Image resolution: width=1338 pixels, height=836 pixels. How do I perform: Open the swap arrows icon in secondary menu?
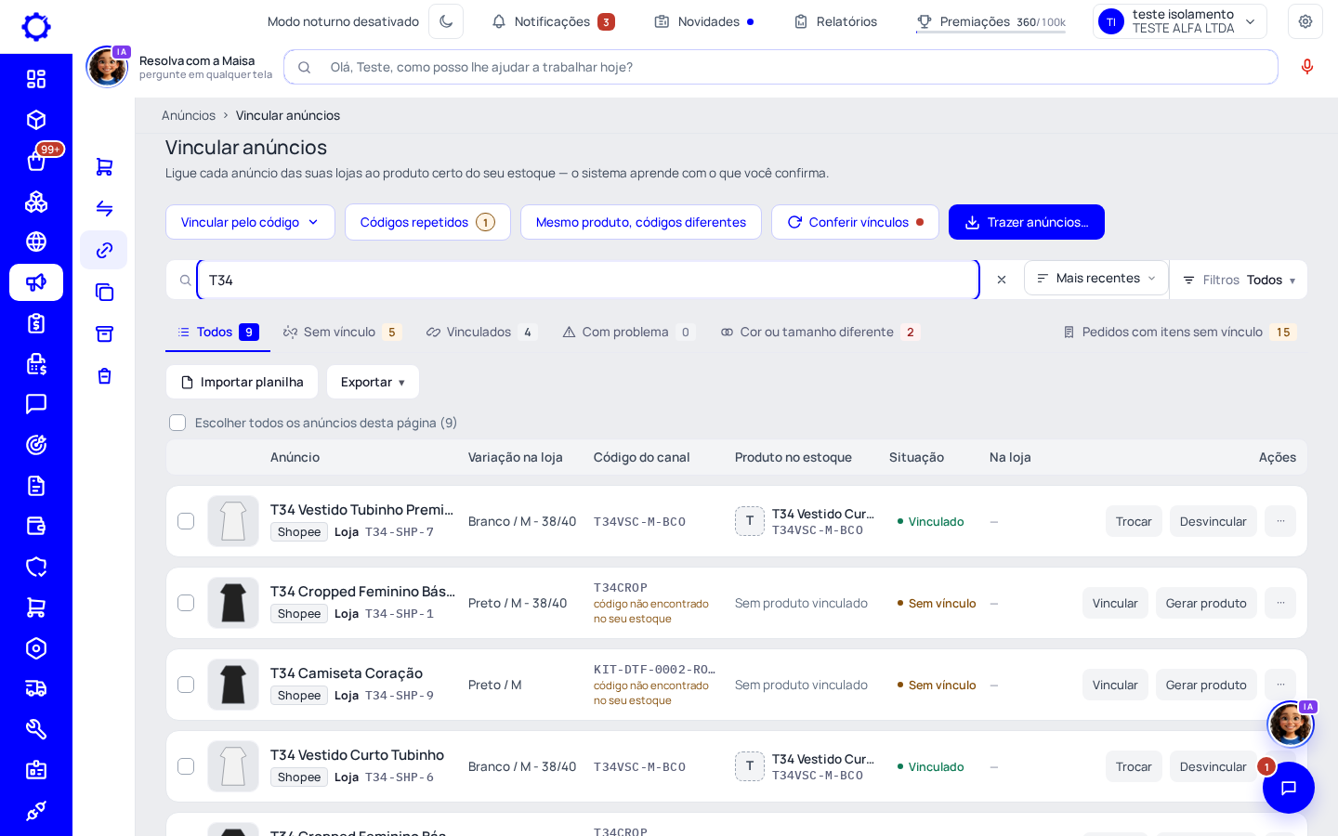[x=104, y=208]
